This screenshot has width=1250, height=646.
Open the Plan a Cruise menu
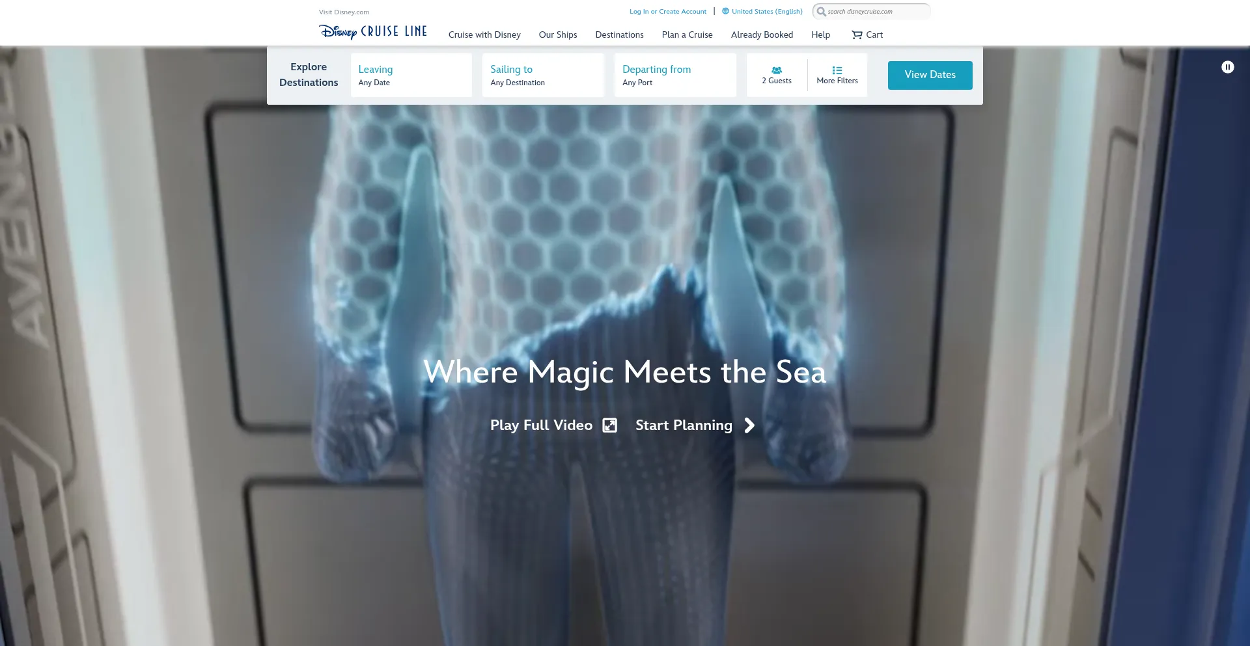click(x=687, y=35)
